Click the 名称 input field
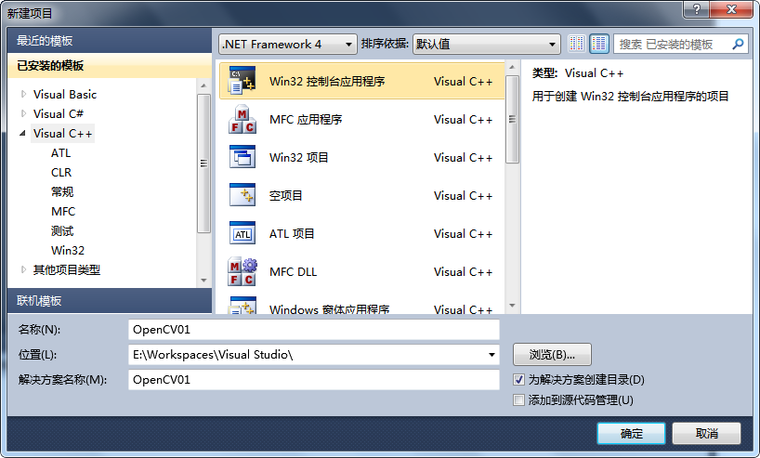Screen dimensions: 760x458 (x=314, y=330)
